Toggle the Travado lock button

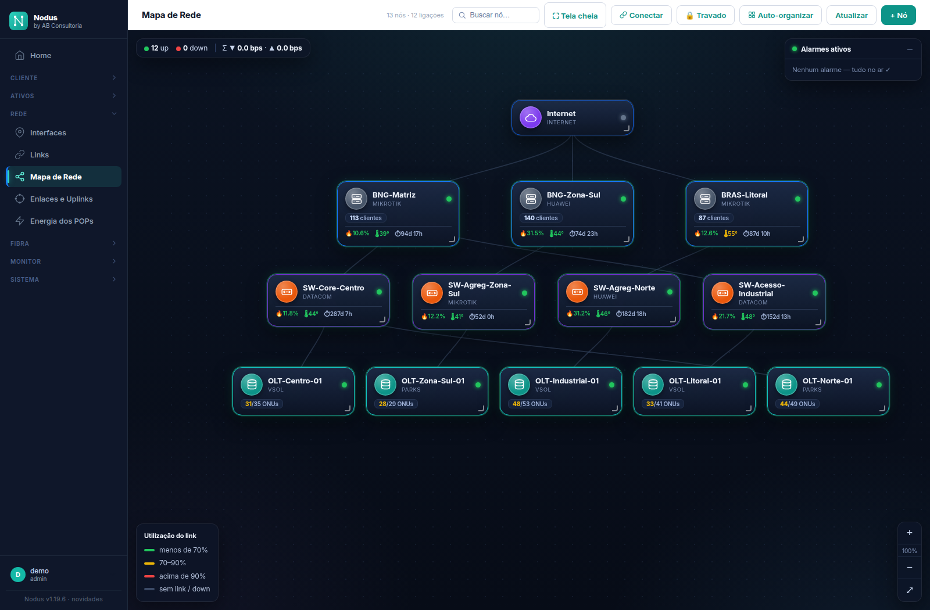706,15
